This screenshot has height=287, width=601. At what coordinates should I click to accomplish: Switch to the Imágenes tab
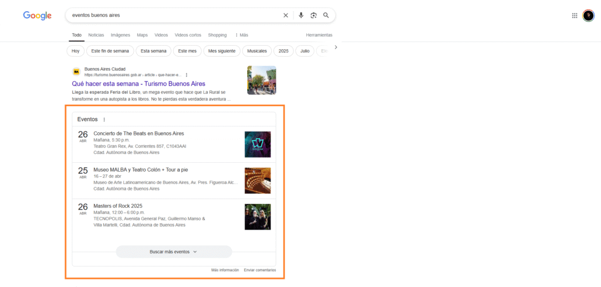pyautogui.click(x=120, y=35)
